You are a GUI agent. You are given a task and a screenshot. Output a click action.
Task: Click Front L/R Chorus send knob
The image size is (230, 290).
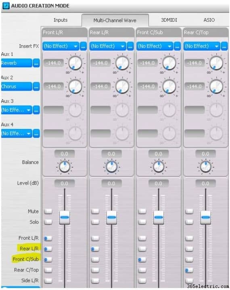(x=75, y=87)
